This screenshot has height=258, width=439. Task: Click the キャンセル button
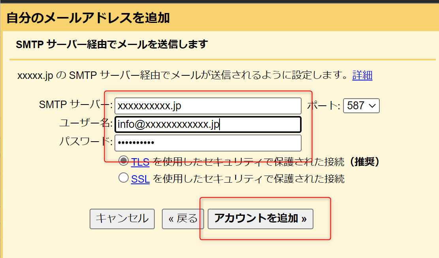coord(122,219)
